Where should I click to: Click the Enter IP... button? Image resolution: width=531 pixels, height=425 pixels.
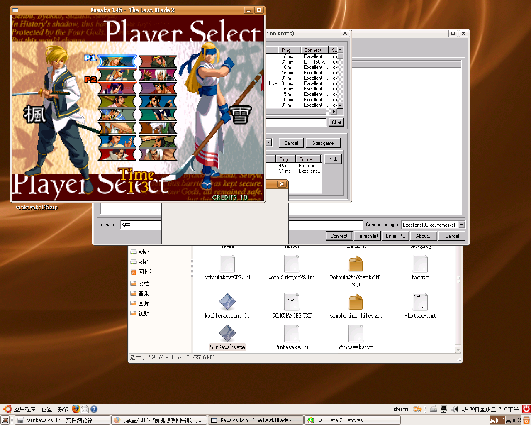coord(395,236)
